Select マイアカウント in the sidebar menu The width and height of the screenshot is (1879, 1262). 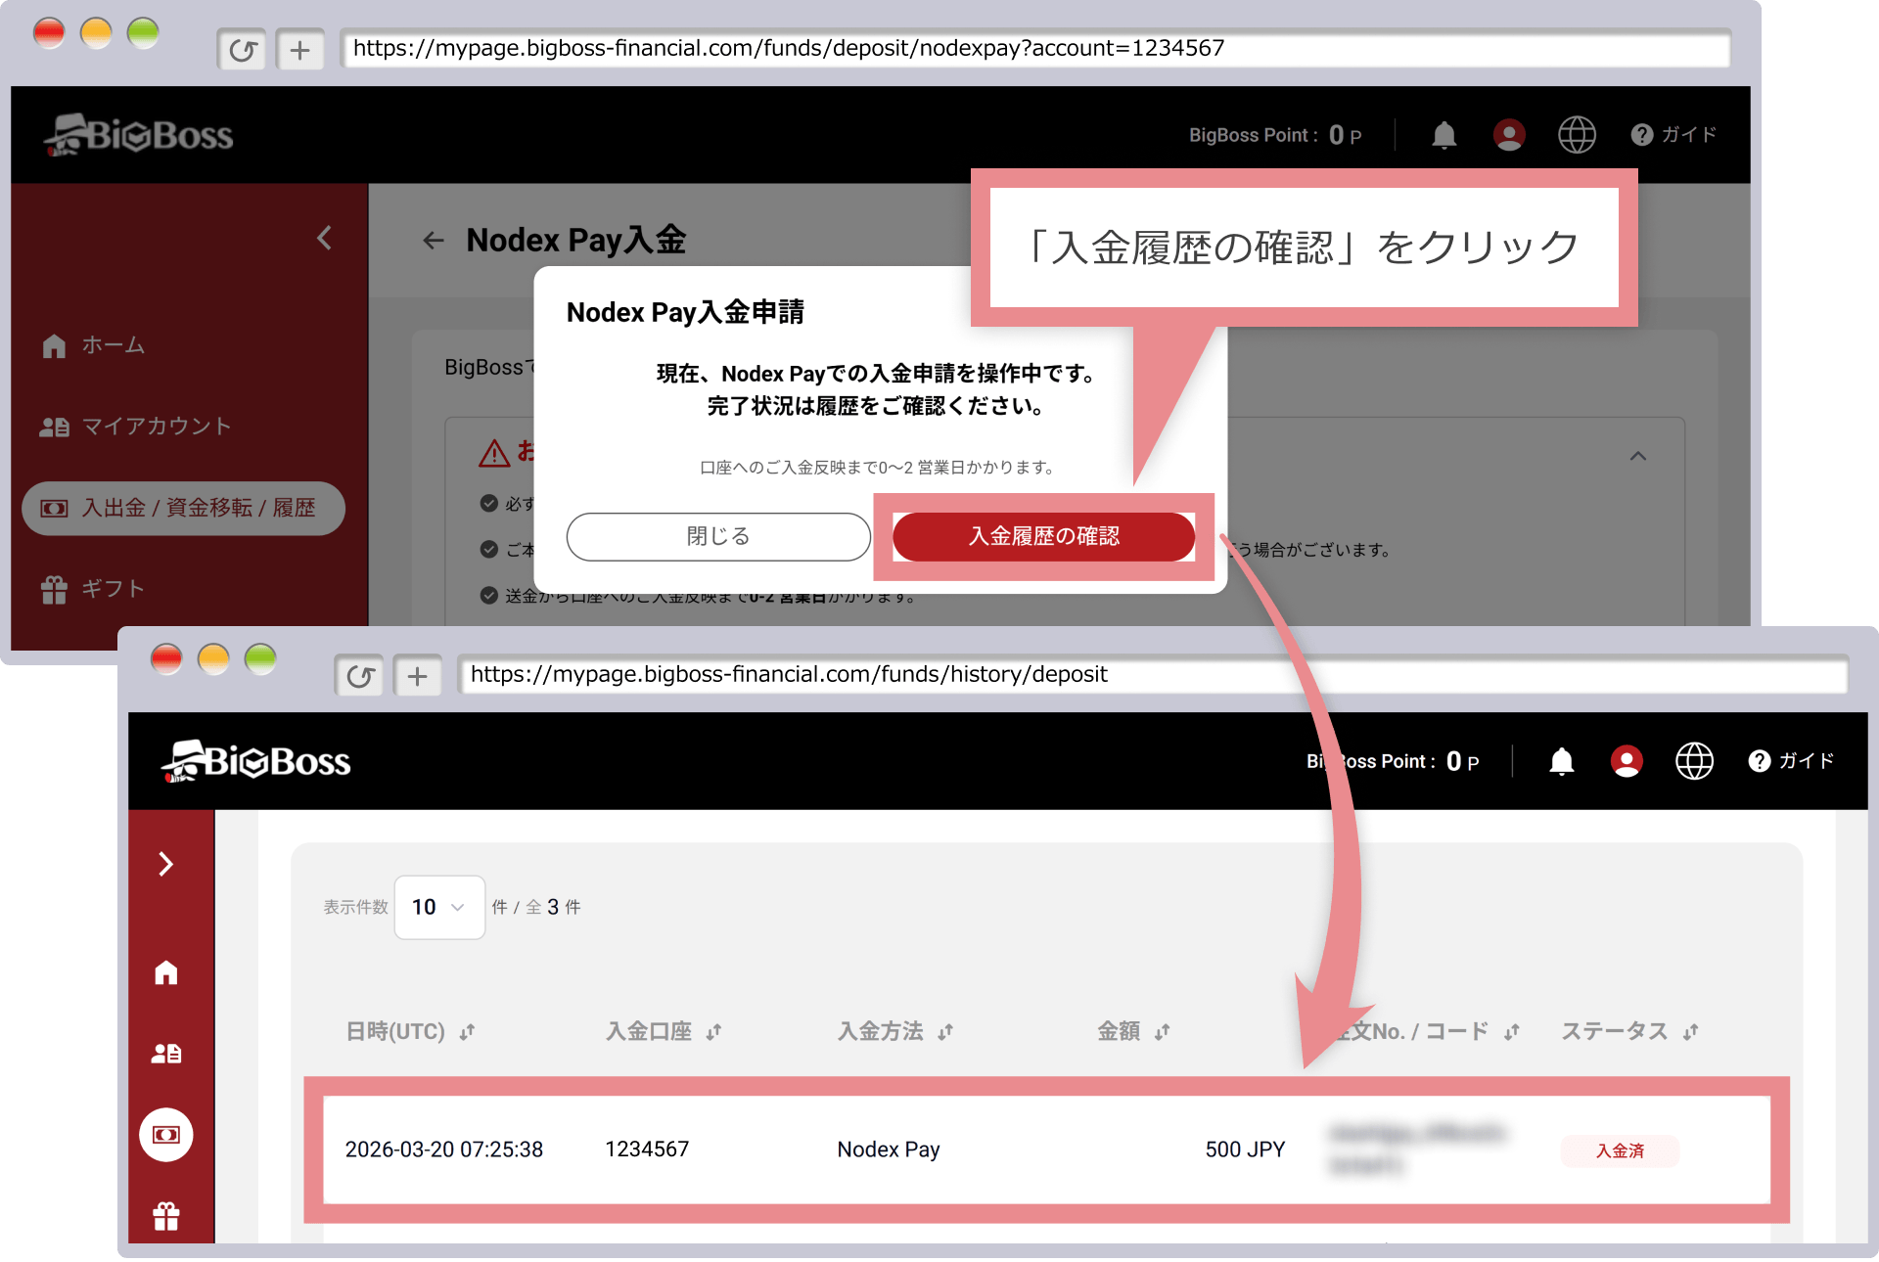point(136,427)
